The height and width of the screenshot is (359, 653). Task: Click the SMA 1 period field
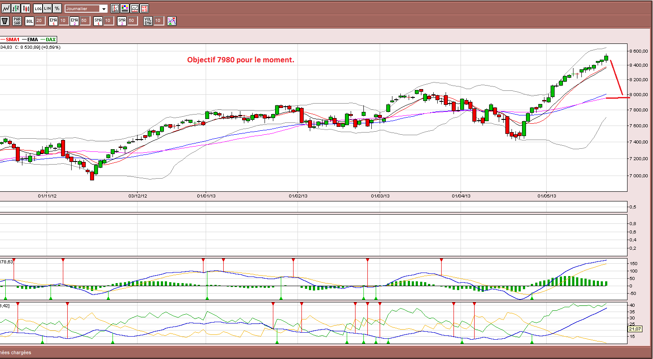point(108,21)
